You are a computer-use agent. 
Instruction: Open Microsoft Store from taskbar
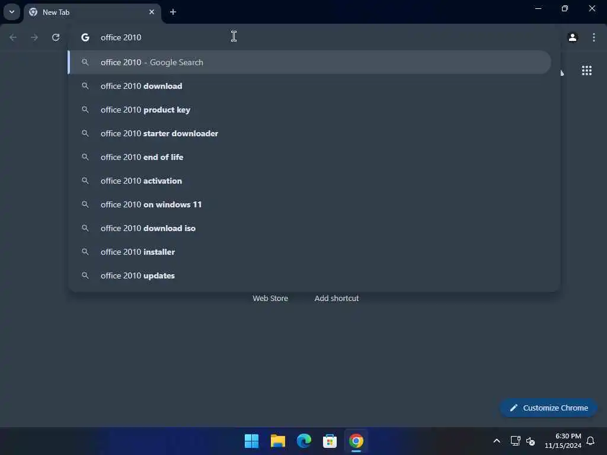pyautogui.click(x=330, y=441)
